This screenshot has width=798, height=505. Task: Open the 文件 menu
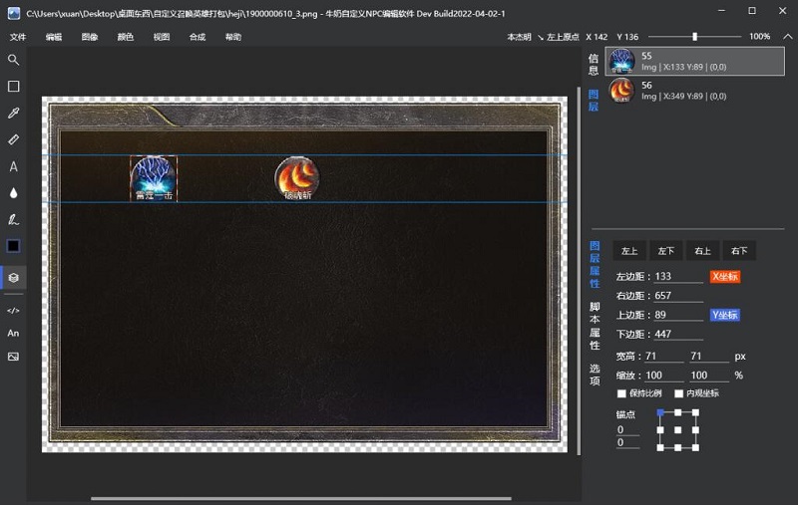click(18, 37)
